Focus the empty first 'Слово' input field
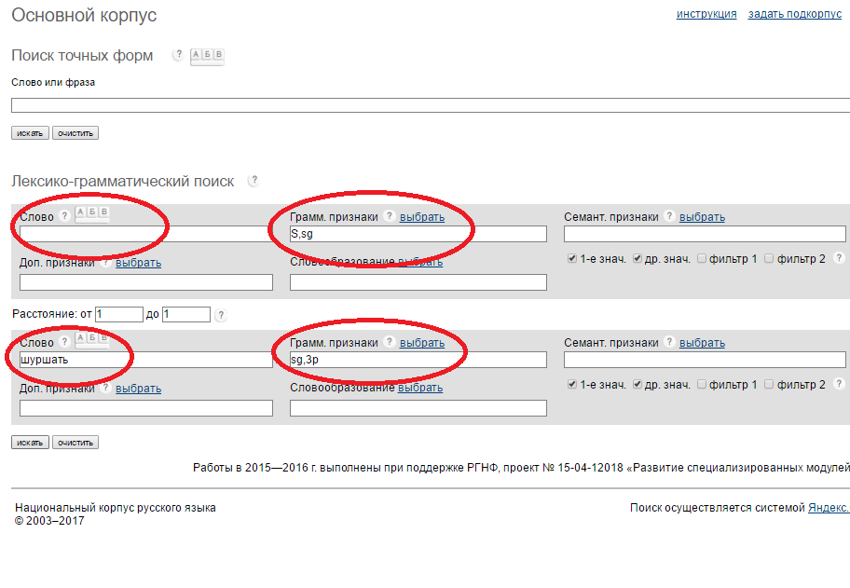 [145, 234]
